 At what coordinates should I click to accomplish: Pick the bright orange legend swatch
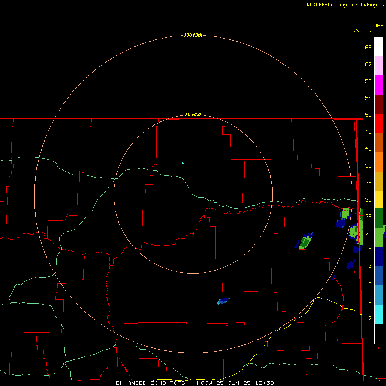pos(379,162)
